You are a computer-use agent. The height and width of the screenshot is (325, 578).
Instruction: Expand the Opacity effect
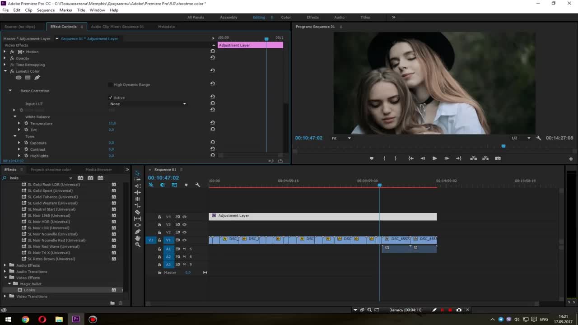pyautogui.click(x=5, y=58)
